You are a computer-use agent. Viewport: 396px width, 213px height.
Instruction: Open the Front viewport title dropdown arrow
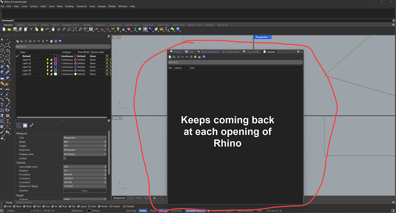pos(121,118)
